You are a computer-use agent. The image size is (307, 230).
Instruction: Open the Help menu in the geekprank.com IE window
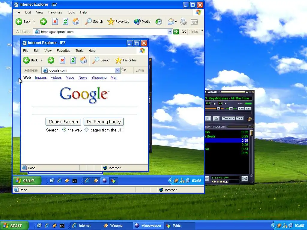click(x=83, y=12)
